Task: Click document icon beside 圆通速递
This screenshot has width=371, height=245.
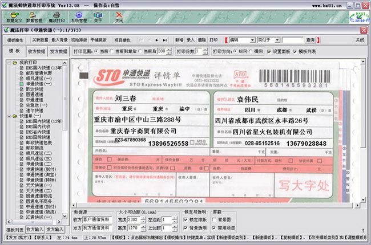Action: [22, 95]
